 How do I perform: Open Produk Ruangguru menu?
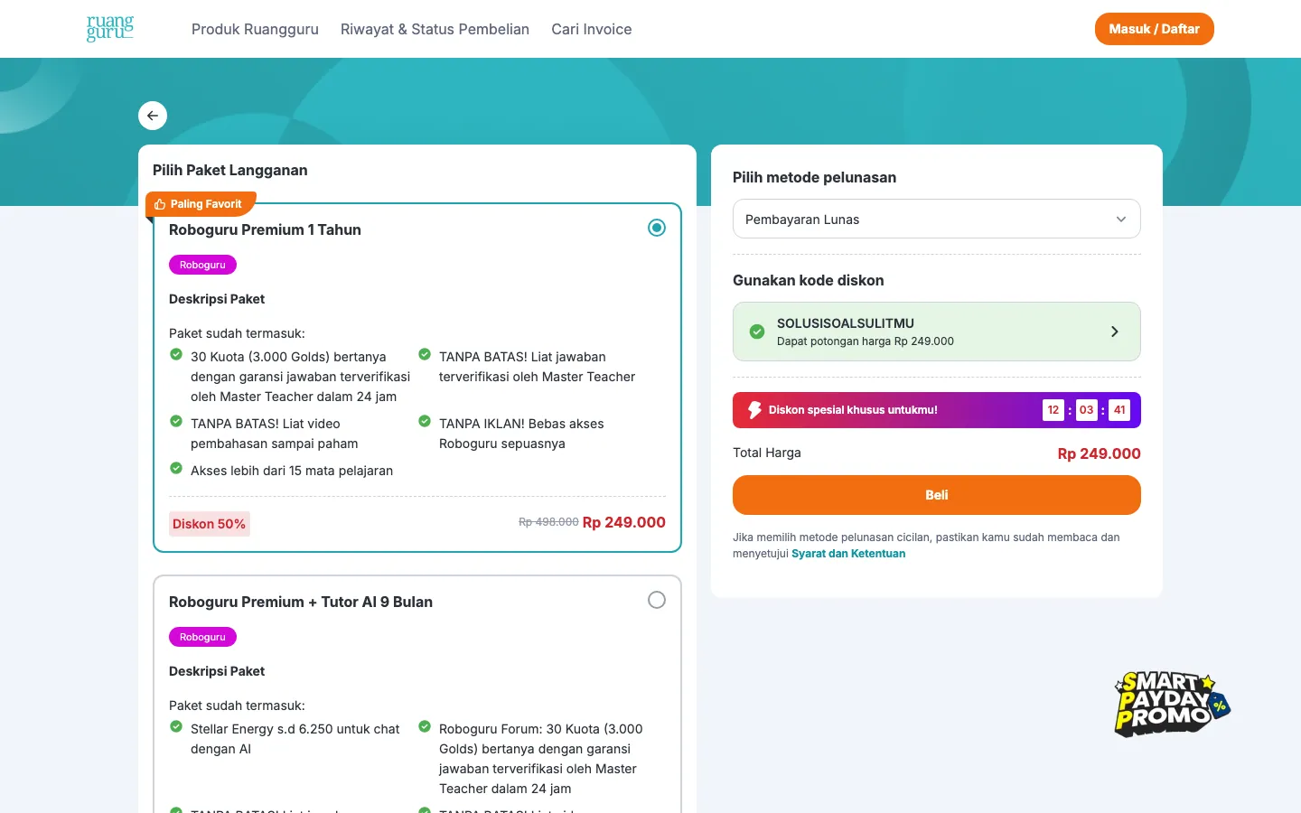coord(255,29)
